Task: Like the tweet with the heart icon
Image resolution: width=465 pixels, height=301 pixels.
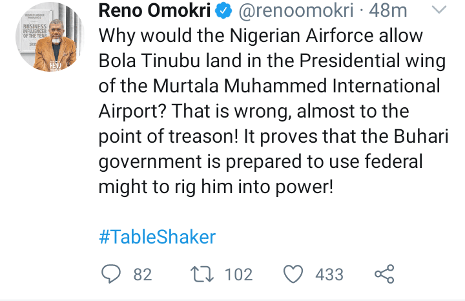Action: tap(294, 274)
